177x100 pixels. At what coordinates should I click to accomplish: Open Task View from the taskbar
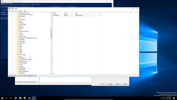(x=11, y=98)
